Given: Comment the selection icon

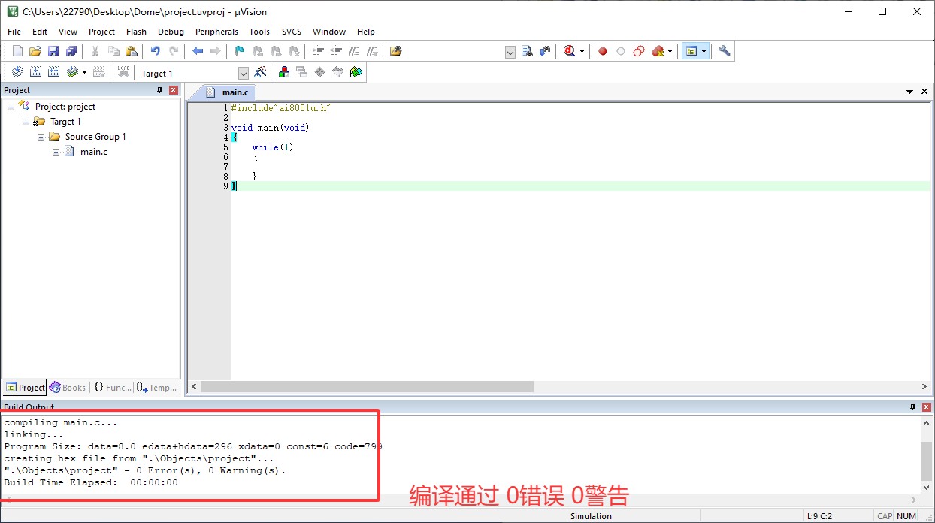Looking at the screenshot, I should 354,51.
